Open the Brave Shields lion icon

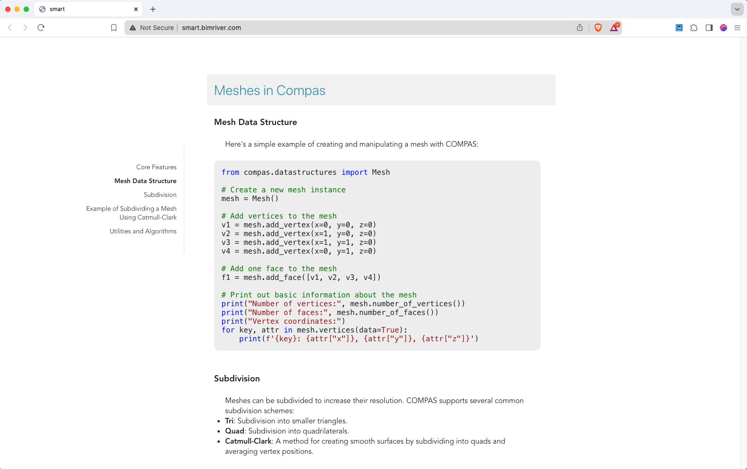tap(598, 28)
